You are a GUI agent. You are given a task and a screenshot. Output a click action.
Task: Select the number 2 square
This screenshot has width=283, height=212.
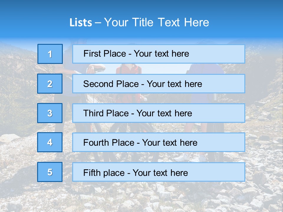pyautogui.click(x=50, y=84)
